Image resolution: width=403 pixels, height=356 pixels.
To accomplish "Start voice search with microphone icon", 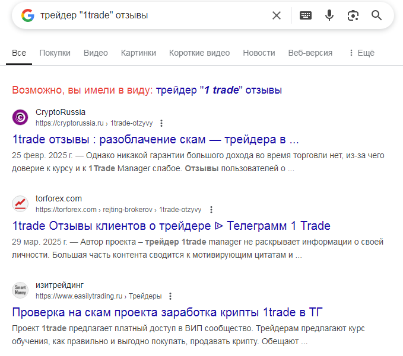I will pos(329,15).
